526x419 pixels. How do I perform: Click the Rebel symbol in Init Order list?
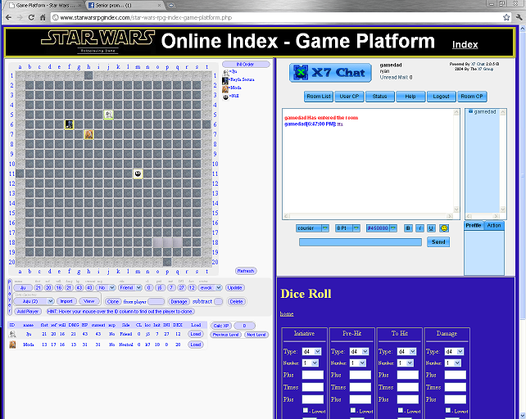tap(226, 97)
